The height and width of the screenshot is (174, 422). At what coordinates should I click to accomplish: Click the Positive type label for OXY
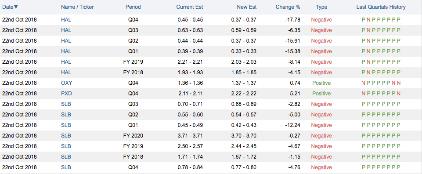coord(321,83)
